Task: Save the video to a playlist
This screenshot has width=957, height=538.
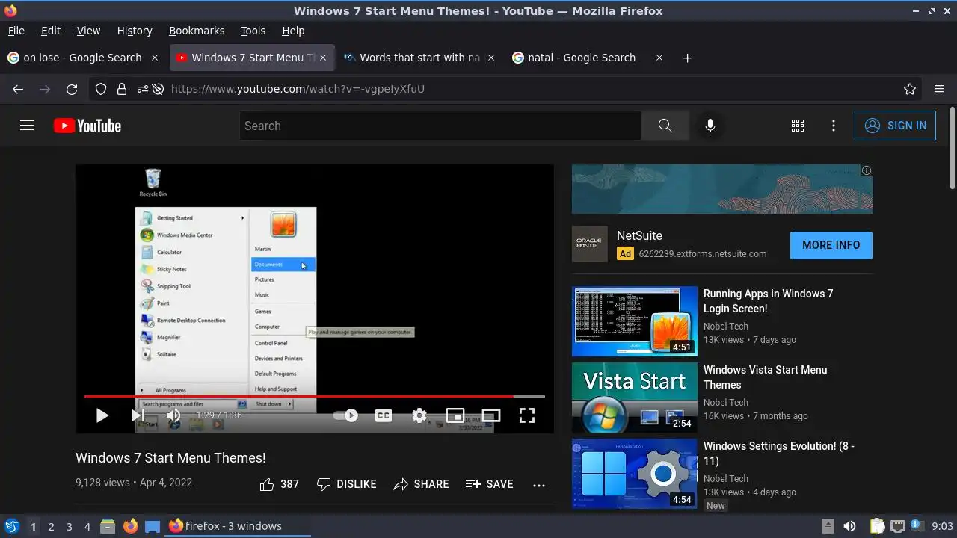Action: tap(489, 484)
